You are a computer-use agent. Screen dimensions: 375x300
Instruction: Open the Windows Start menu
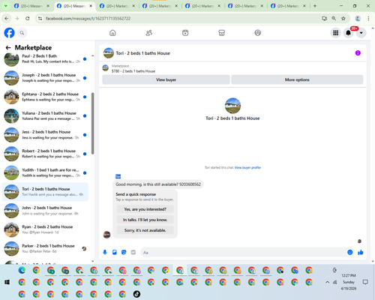[x=7, y=282]
